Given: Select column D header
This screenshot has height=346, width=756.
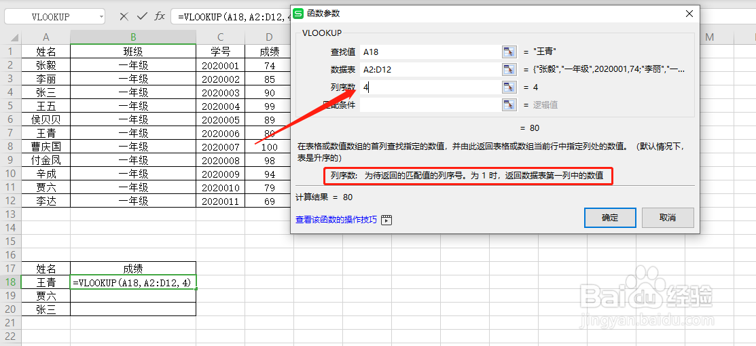Looking at the screenshot, I should click(269, 37).
